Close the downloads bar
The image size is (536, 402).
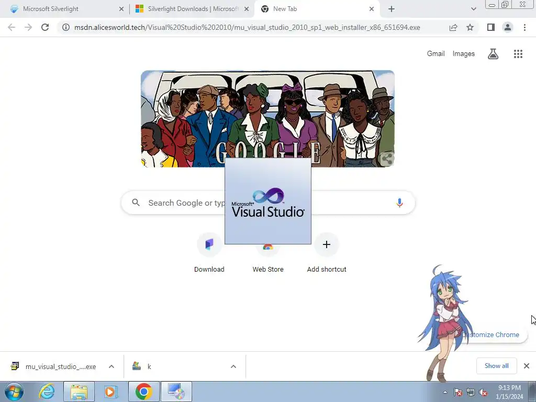pyautogui.click(x=527, y=366)
